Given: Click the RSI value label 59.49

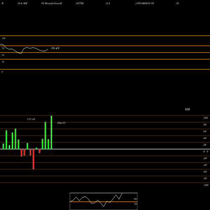Looking at the screenshot, I should tap(55, 48).
